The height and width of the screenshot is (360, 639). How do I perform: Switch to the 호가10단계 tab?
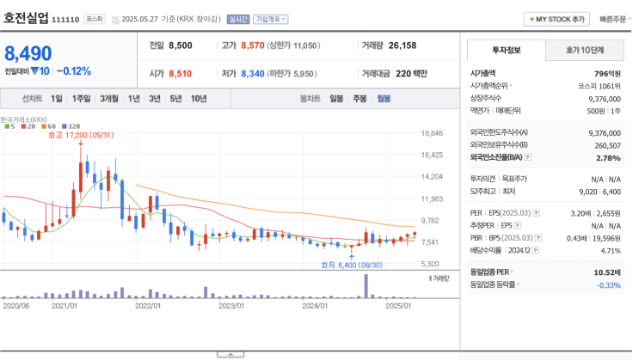tap(585, 50)
